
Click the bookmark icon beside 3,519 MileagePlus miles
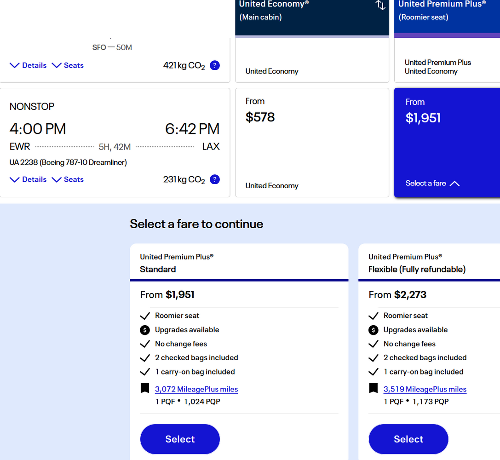click(x=374, y=388)
